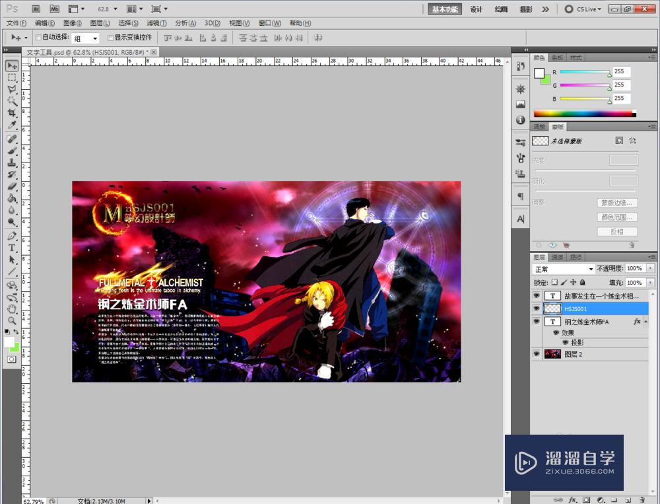The height and width of the screenshot is (504, 660).
Task: Hide the 图层 2 layer
Action: click(536, 354)
